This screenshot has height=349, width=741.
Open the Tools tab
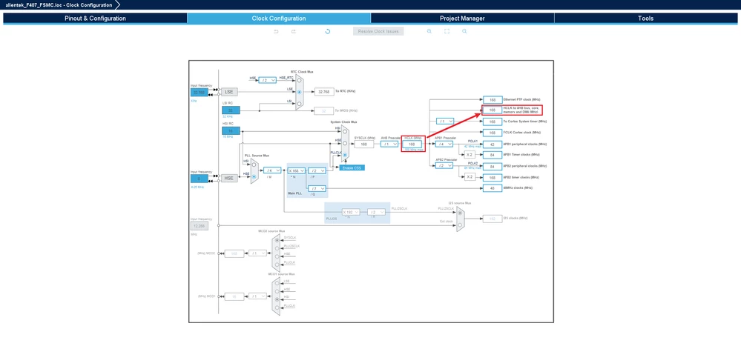pos(645,19)
